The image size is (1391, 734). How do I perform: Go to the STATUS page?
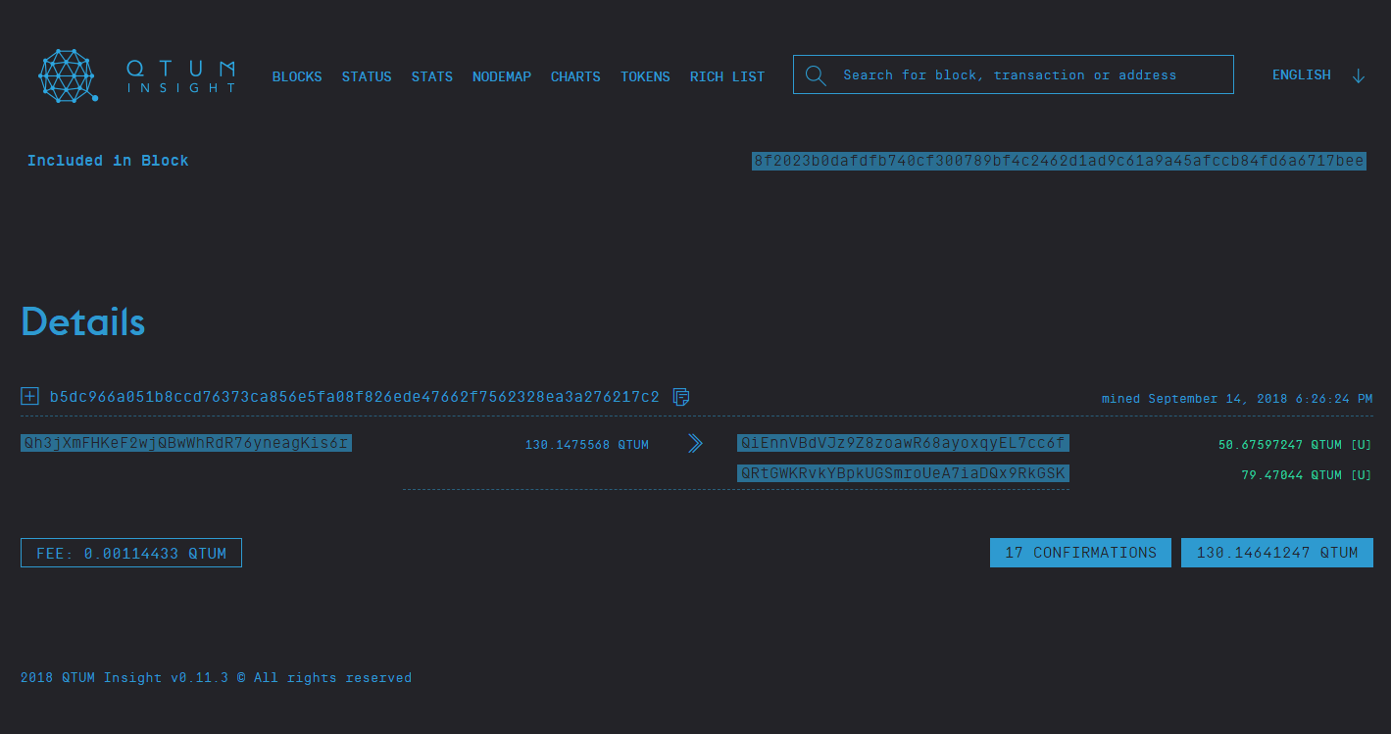pos(367,76)
